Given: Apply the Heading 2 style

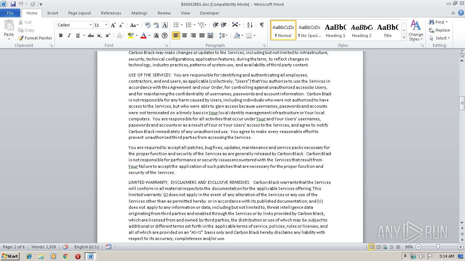Looking at the screenshot, I should coord(361,30).
